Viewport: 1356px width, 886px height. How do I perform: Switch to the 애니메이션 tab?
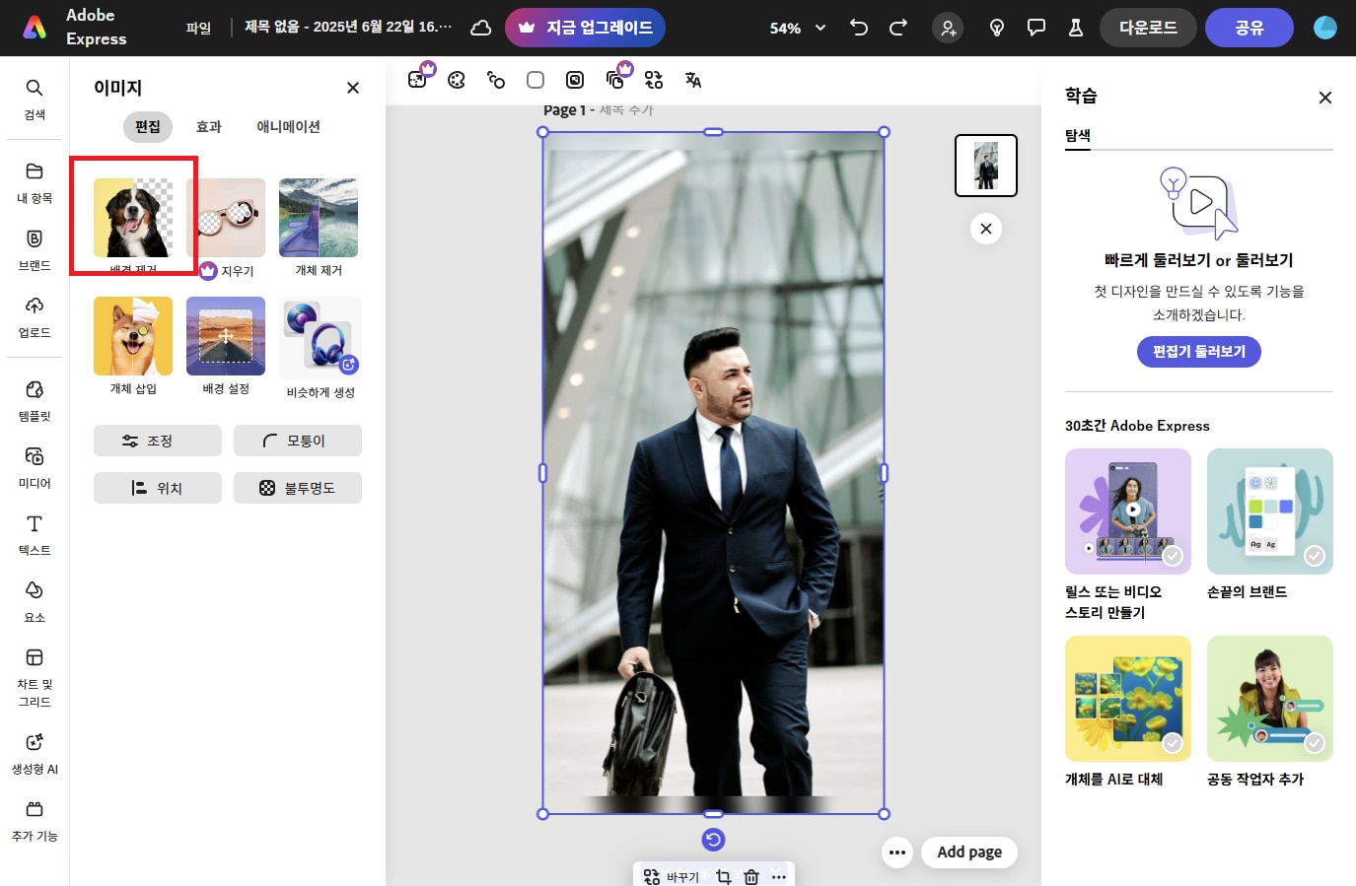click(x=288, y=127)
